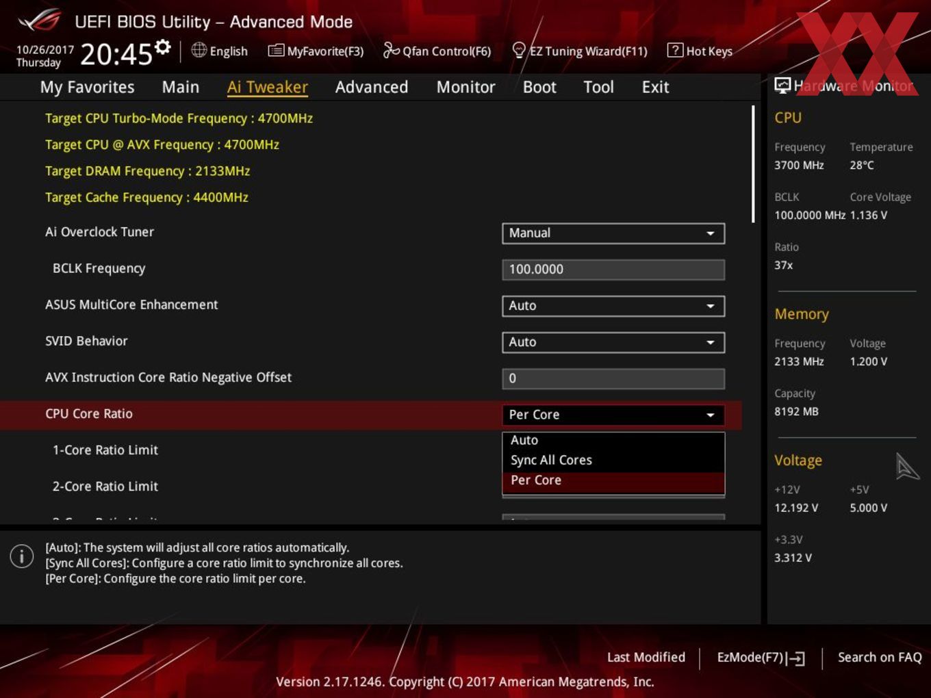The height and width of the screenshot is (698, 931).
Task: Click the Hardware Monitor screen icon
Action: 782,86
